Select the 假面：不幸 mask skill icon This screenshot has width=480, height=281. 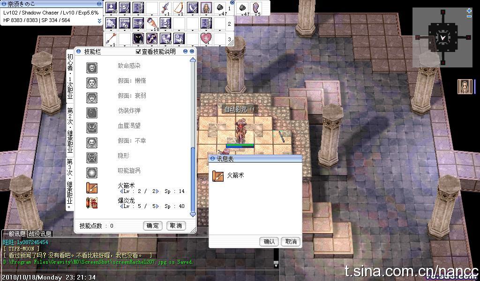point(92,142)
